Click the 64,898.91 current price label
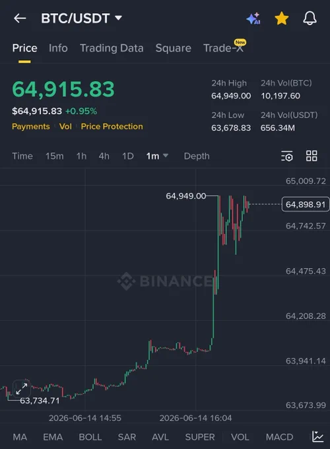Image resolution: width=330 pixels, height=449 pixels. coord(306,205)
